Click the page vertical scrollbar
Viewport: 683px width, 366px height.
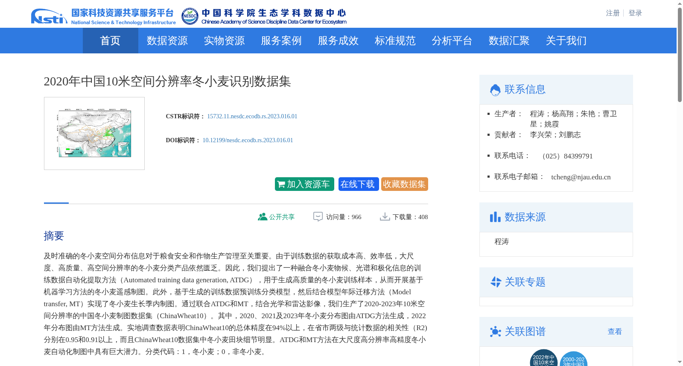point(680,55)
